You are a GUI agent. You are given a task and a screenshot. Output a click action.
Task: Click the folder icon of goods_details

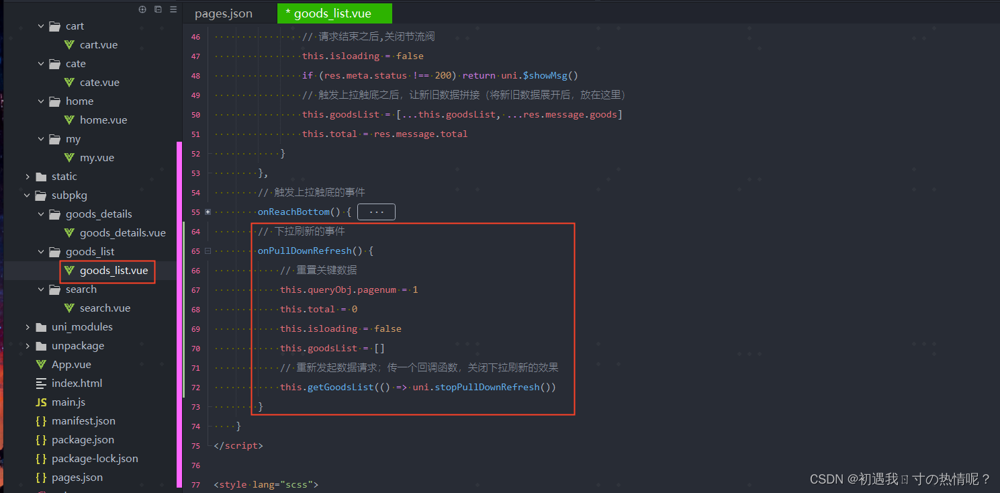click(55, 214)
